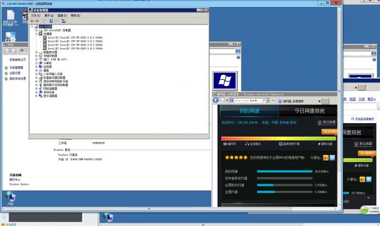Collapse the root computer node in device tree
Screen dimensions: 380x226
point(32,27)
